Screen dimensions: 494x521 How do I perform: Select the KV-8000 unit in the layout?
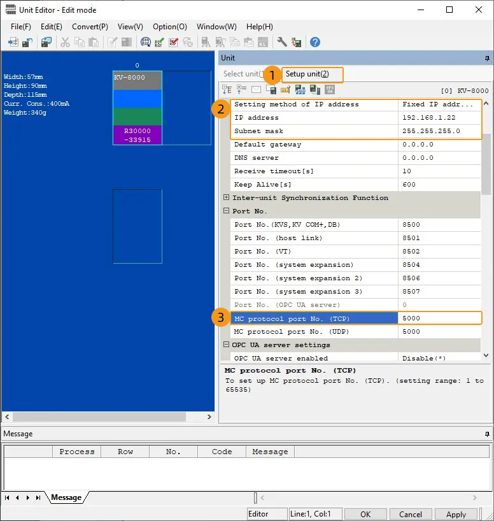point(137,80)
